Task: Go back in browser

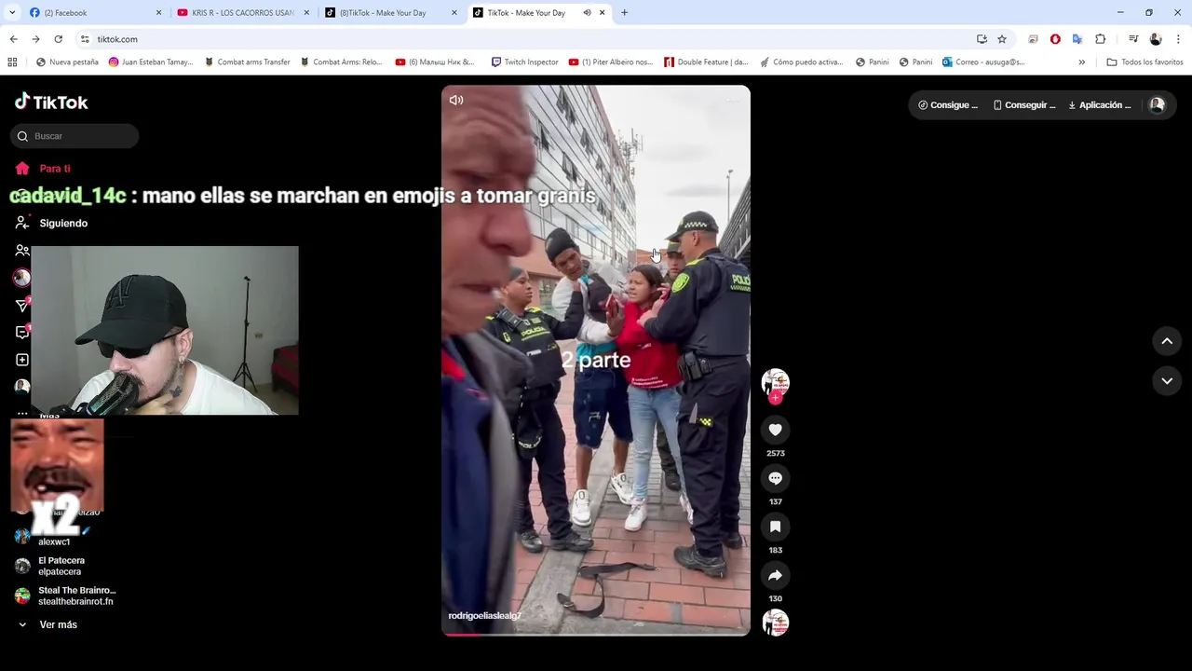Action: [x=13, y=39]
